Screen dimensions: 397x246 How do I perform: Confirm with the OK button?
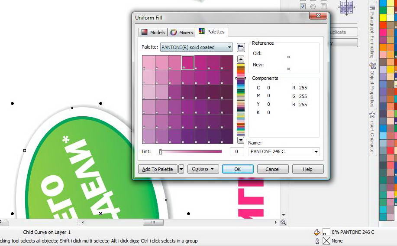tap(238, 169)
